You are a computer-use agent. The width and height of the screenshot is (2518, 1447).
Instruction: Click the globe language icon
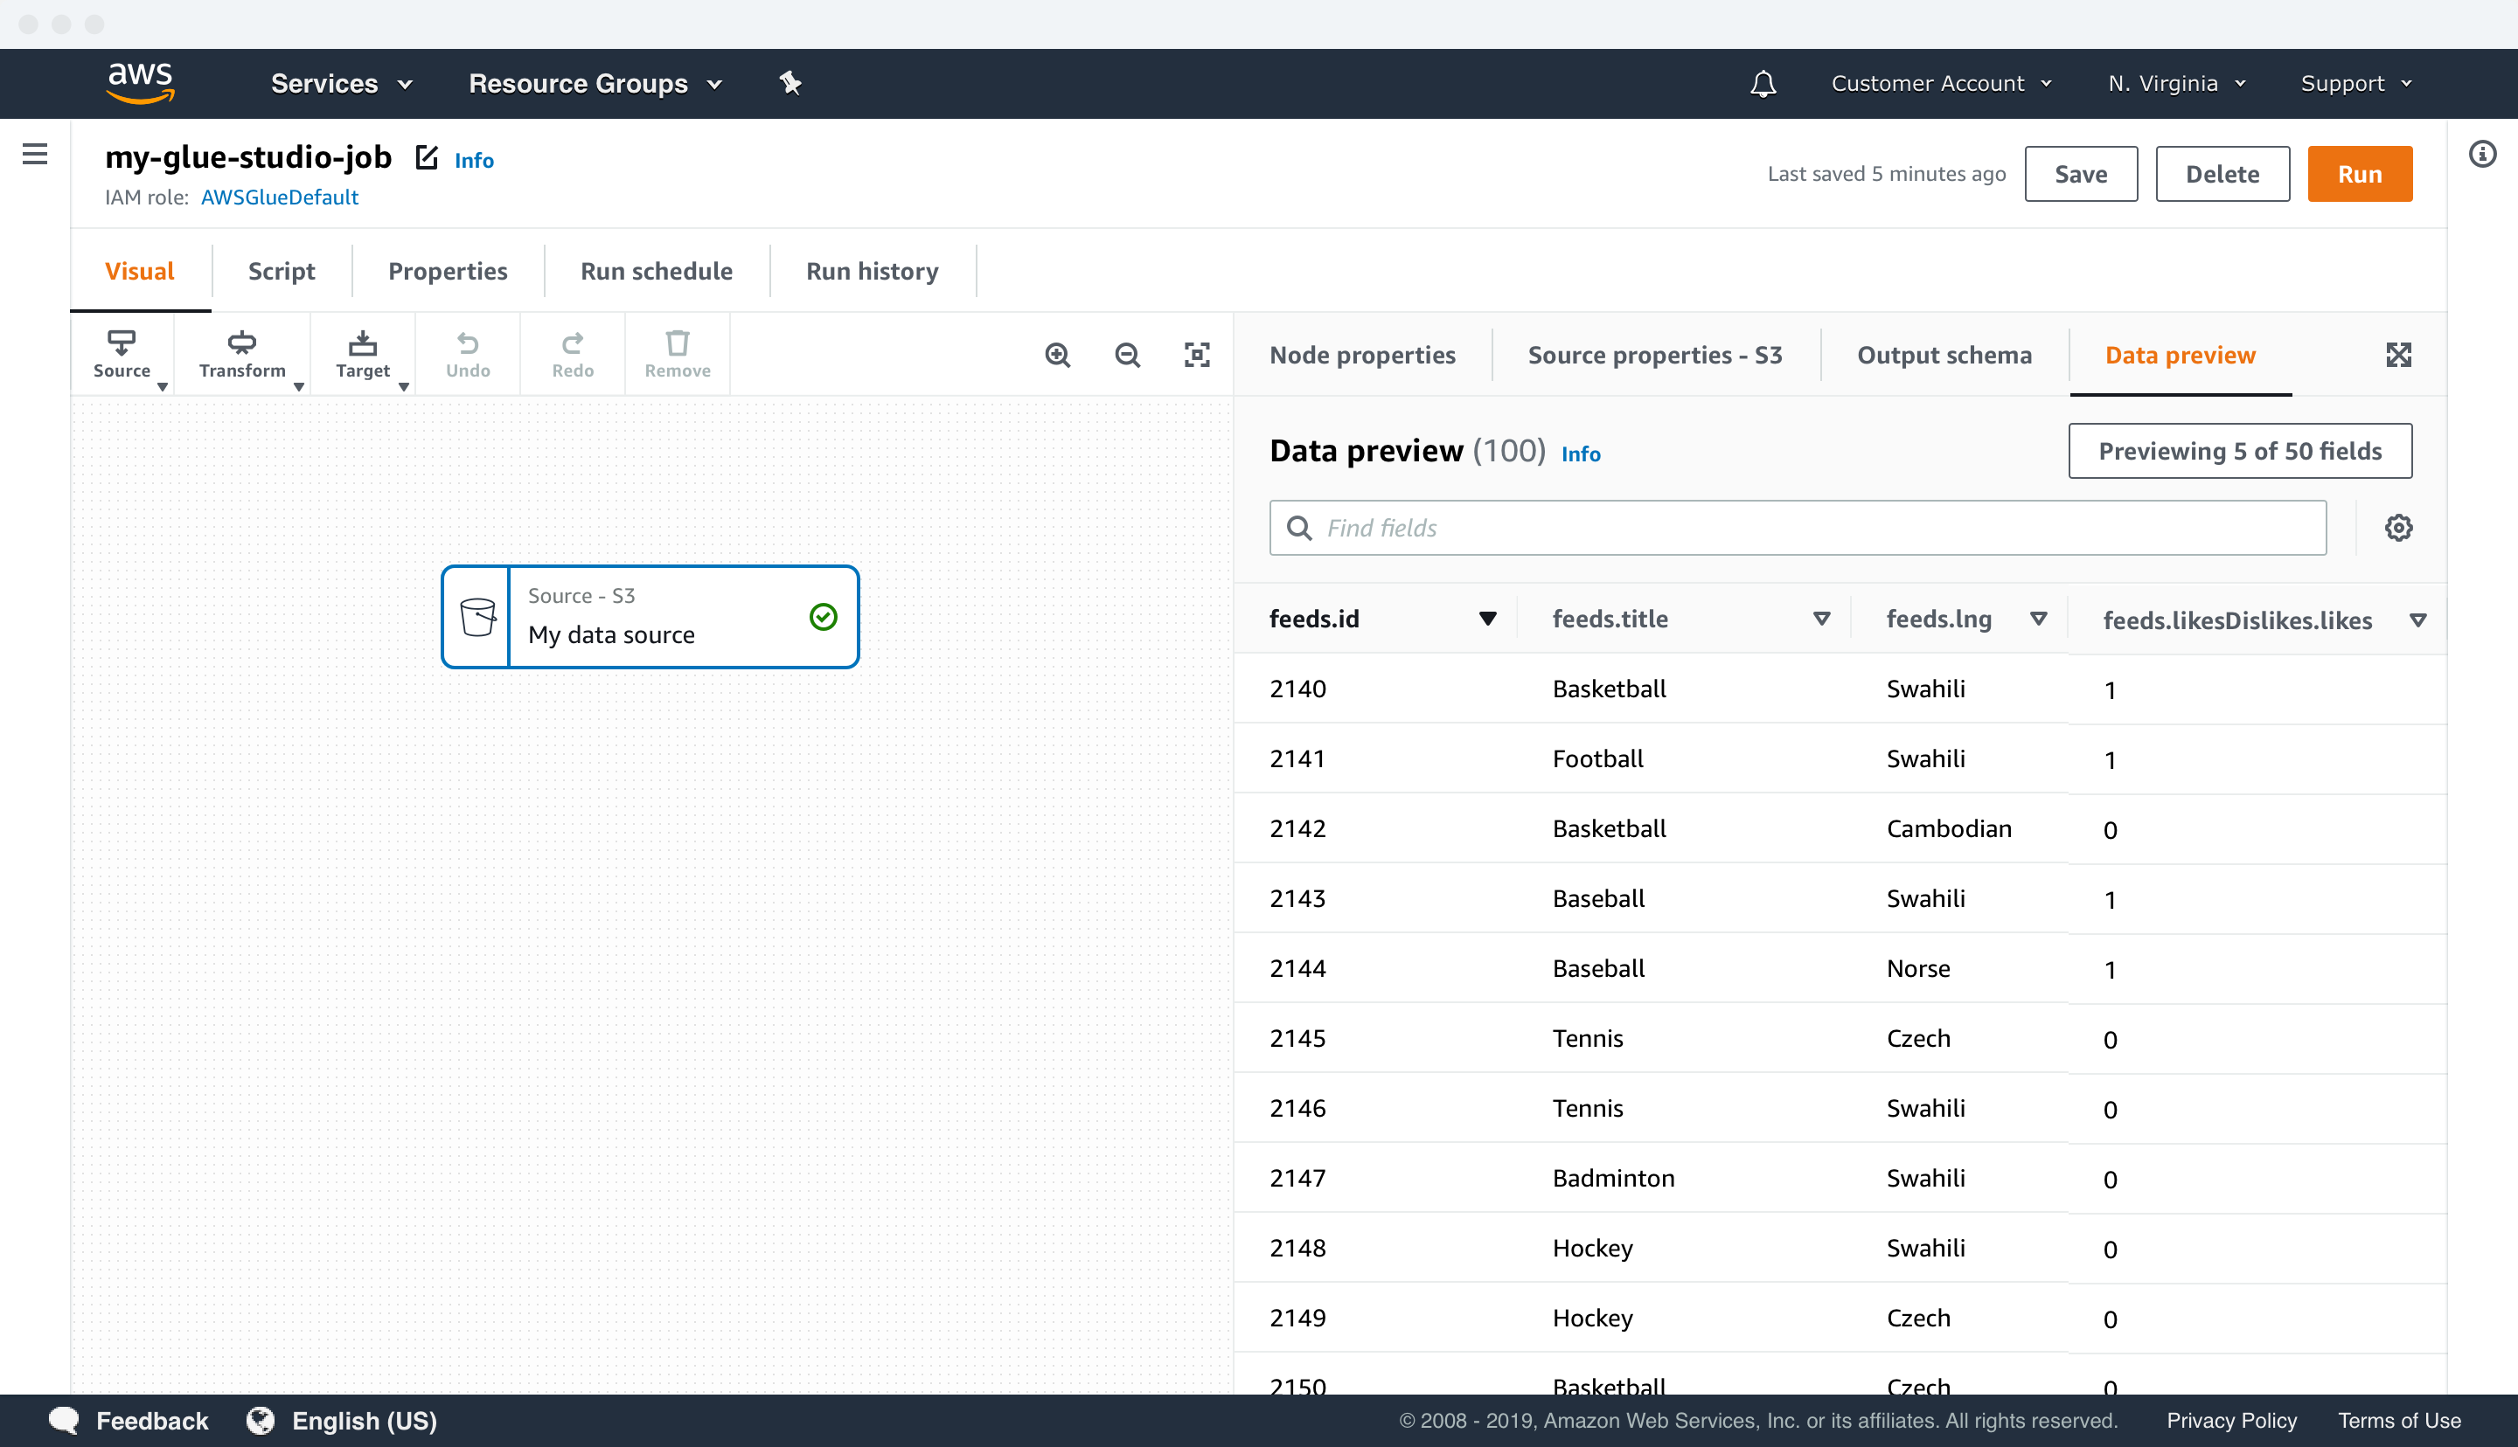261,1420
